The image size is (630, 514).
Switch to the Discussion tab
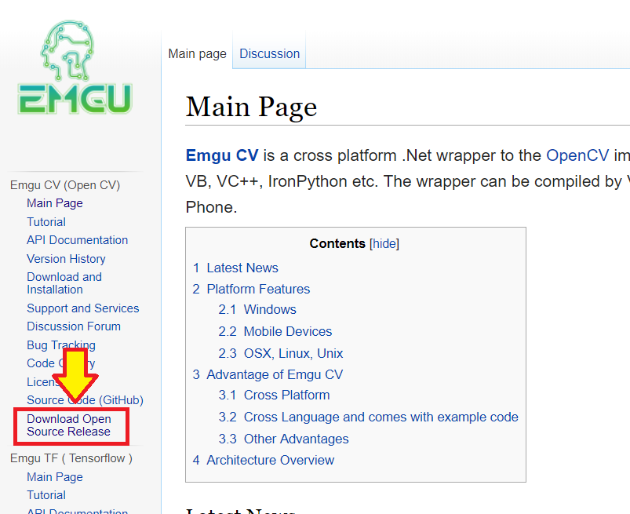click(x=269, y=53)
